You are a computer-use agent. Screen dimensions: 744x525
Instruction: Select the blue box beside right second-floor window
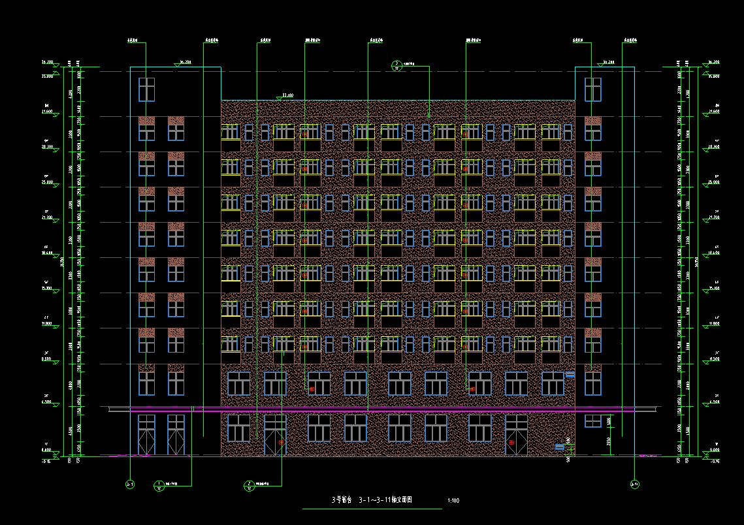click(570, 375)
